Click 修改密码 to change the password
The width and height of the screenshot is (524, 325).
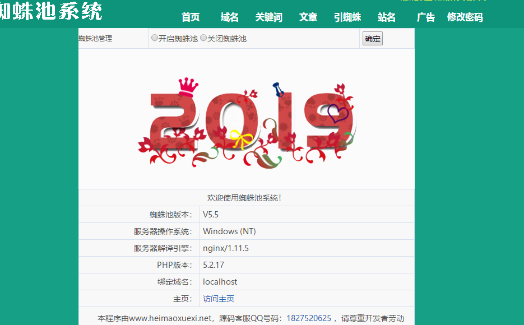[x=465, y=17]
